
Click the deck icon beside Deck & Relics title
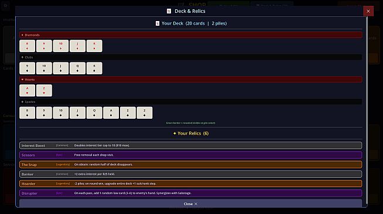pos(169,11)
